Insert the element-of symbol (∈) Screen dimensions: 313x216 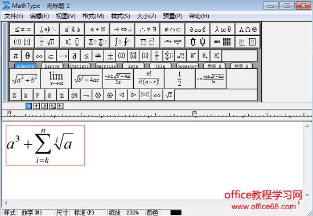point(51,56)
